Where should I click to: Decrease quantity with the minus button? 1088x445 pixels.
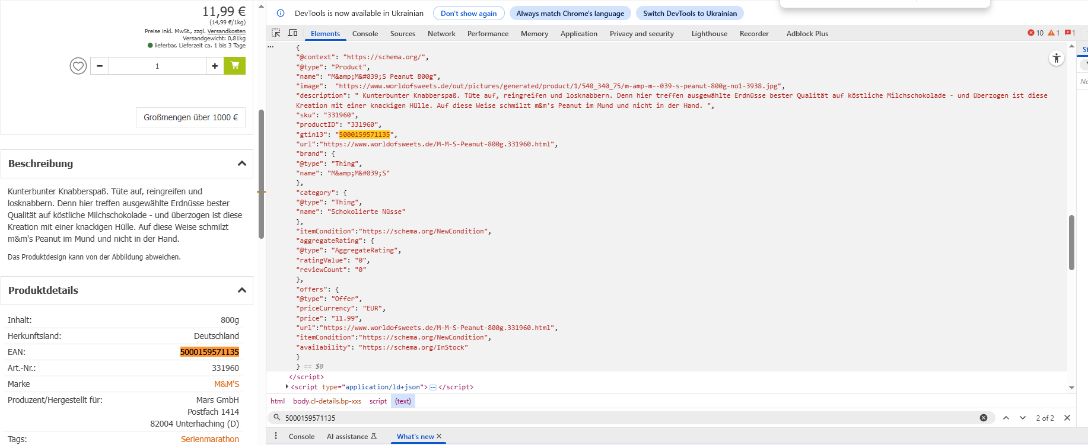100,66
